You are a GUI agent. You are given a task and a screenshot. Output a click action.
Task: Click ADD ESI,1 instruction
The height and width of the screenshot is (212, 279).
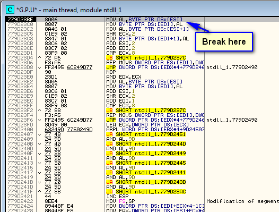click(120, 91)
